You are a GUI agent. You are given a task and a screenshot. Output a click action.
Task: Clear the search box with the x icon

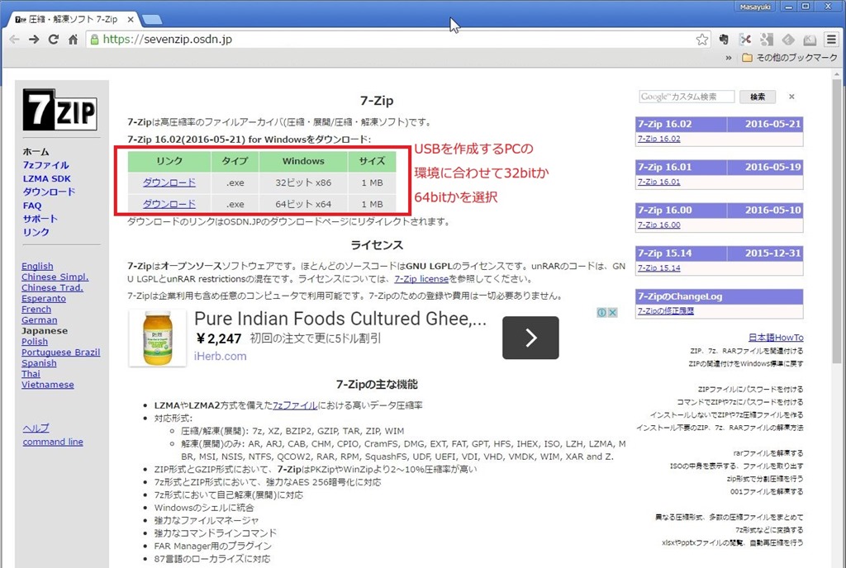[x=791, y=97]
